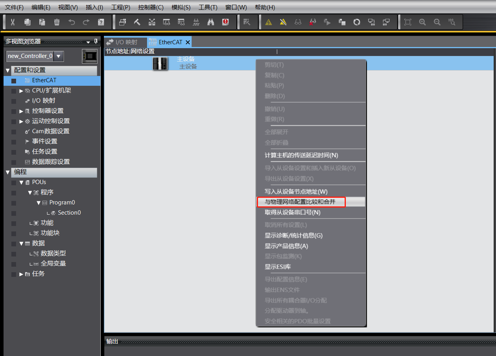The image size is (496, 356).
Task: Click the Zoom In magnifier icon
Action: tap(423, 22)
